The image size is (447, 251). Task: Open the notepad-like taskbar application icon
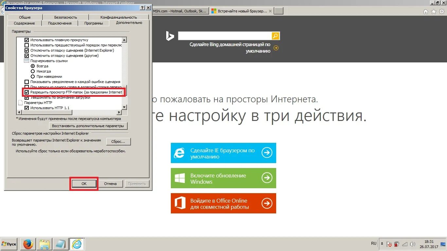pos(60,244)
